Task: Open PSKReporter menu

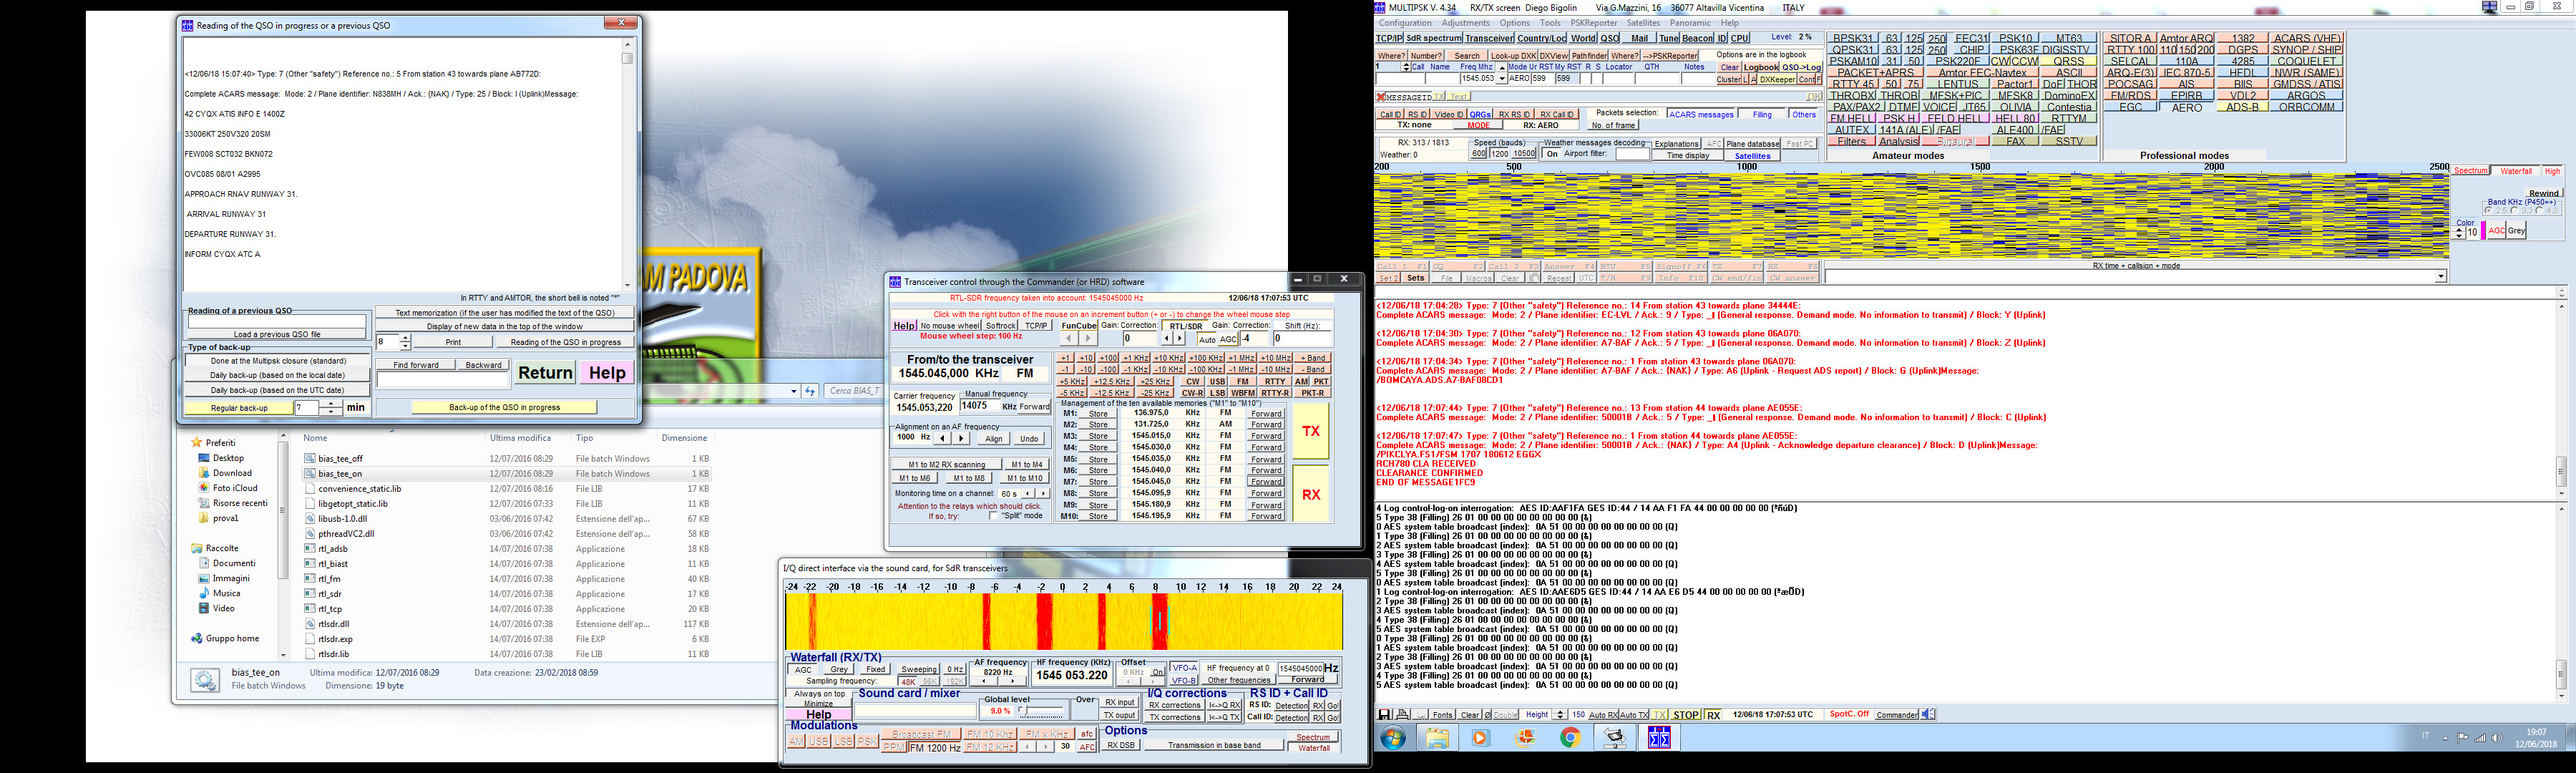Action: click(x=1593, y=23)
